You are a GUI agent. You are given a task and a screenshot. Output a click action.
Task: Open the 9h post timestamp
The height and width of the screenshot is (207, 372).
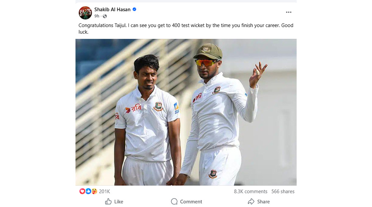point(97,16)
